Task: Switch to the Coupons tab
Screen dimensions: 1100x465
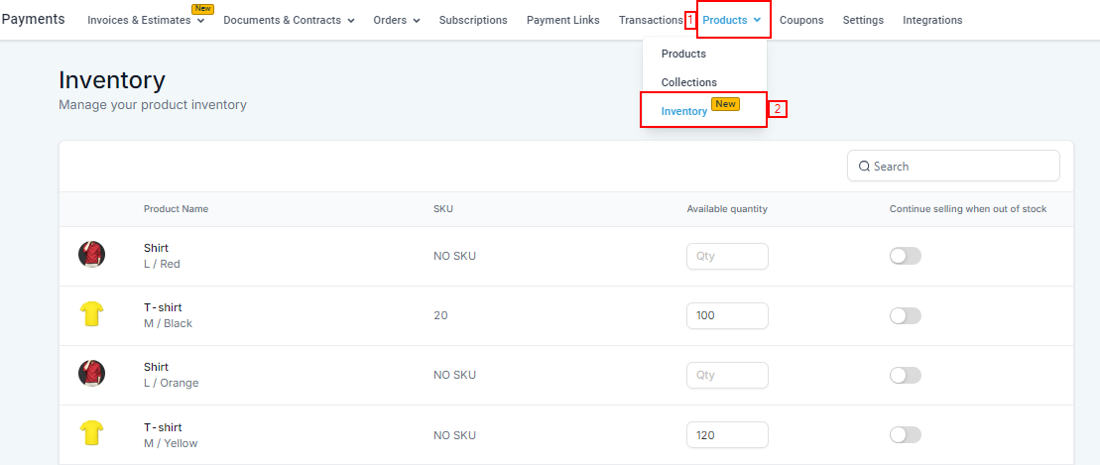Action: [x=801, y=21]
